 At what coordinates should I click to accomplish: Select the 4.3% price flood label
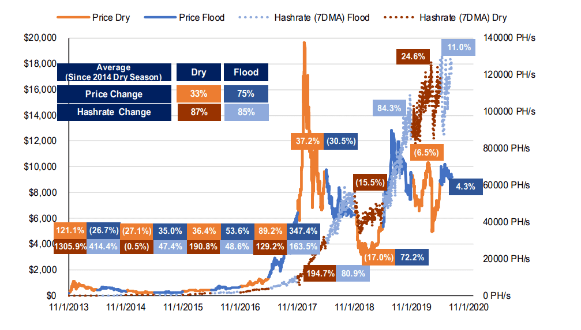coord(466,187)
